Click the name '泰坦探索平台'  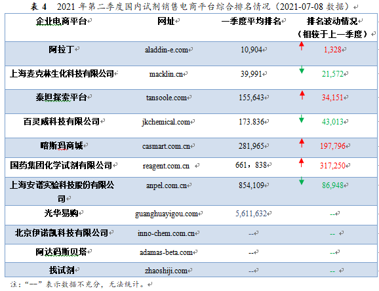point(62,97)
